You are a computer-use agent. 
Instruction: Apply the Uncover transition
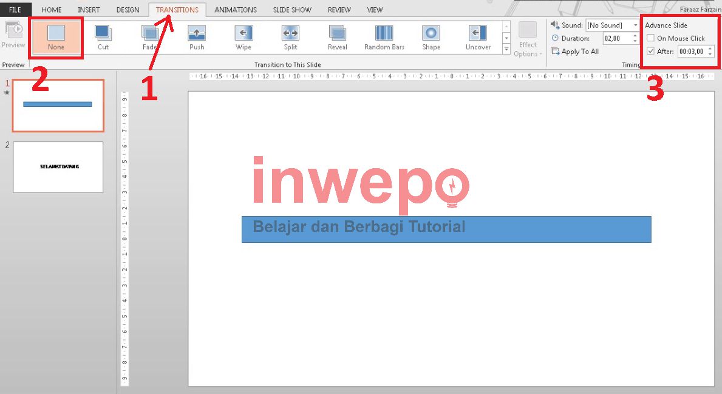click(478, 37)
